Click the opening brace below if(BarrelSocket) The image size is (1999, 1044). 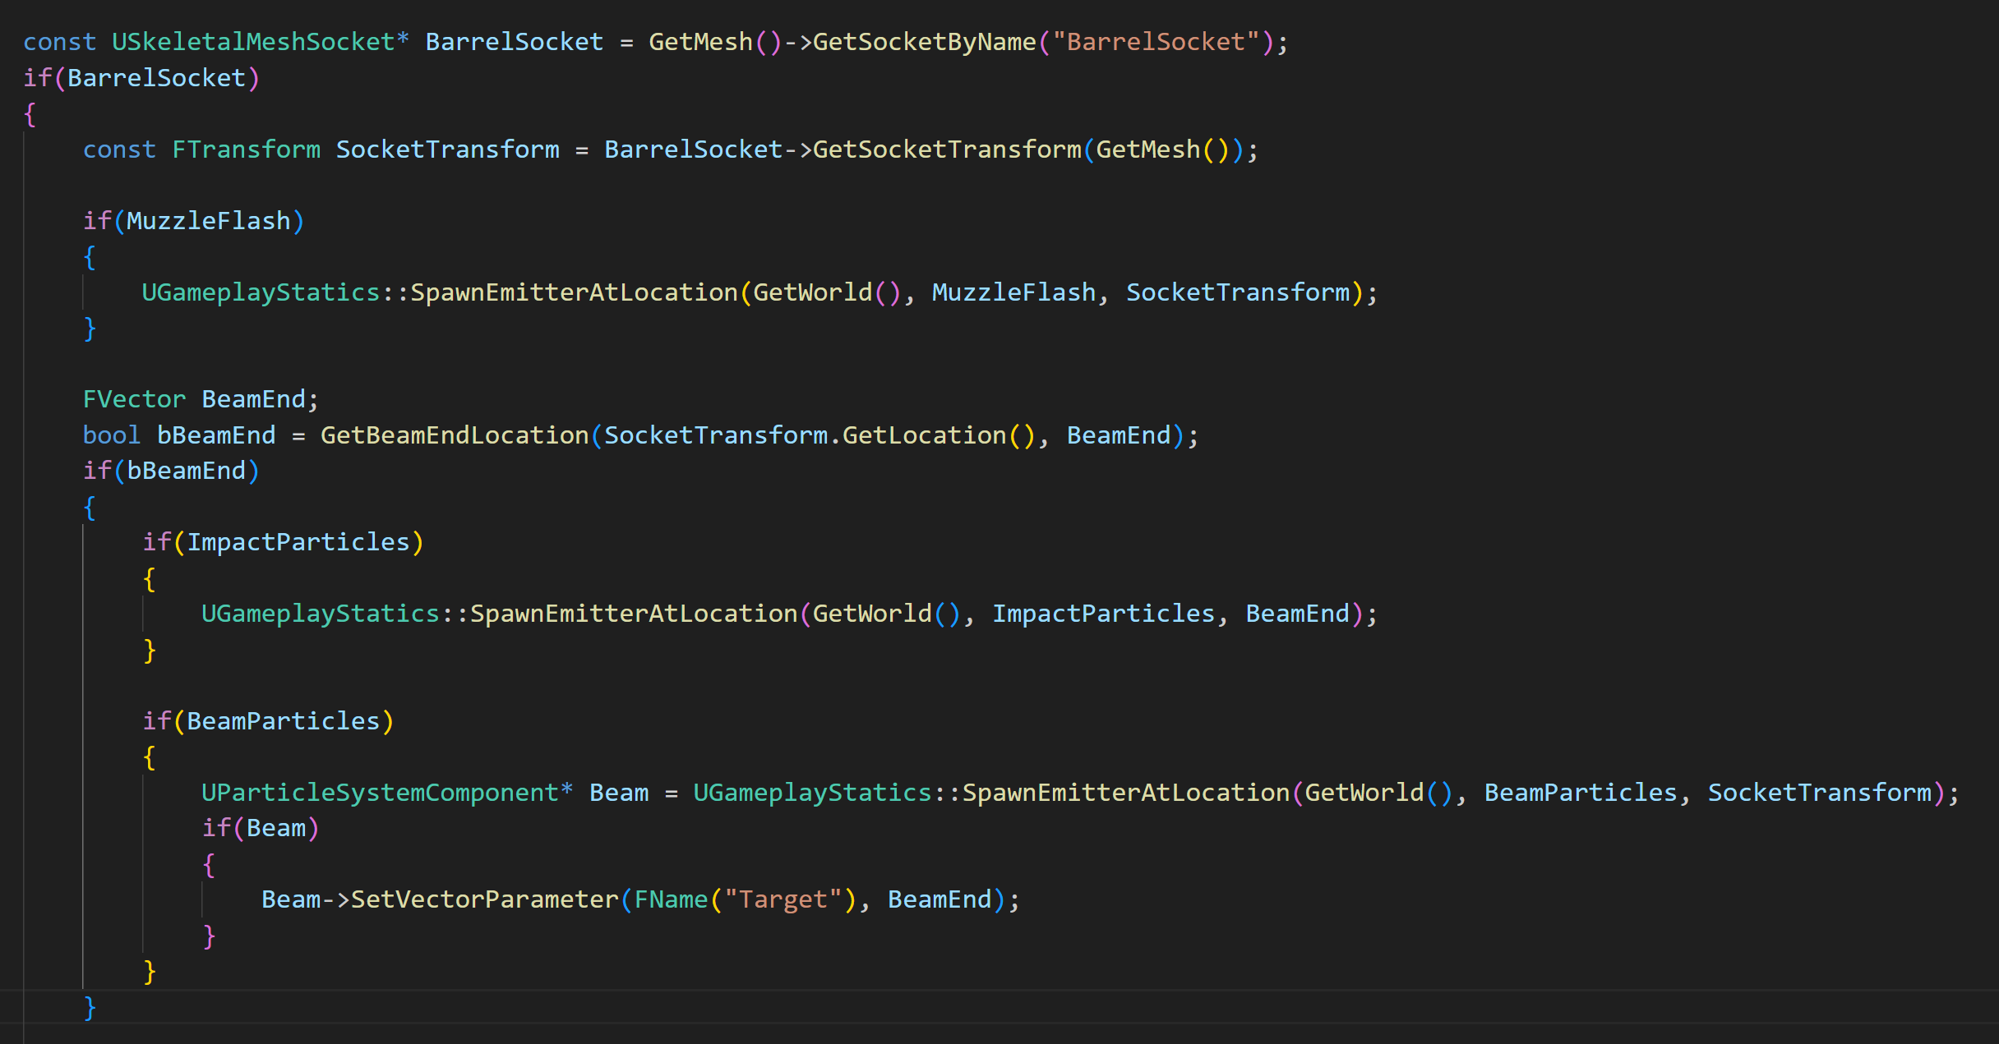[x=30, y=114]
